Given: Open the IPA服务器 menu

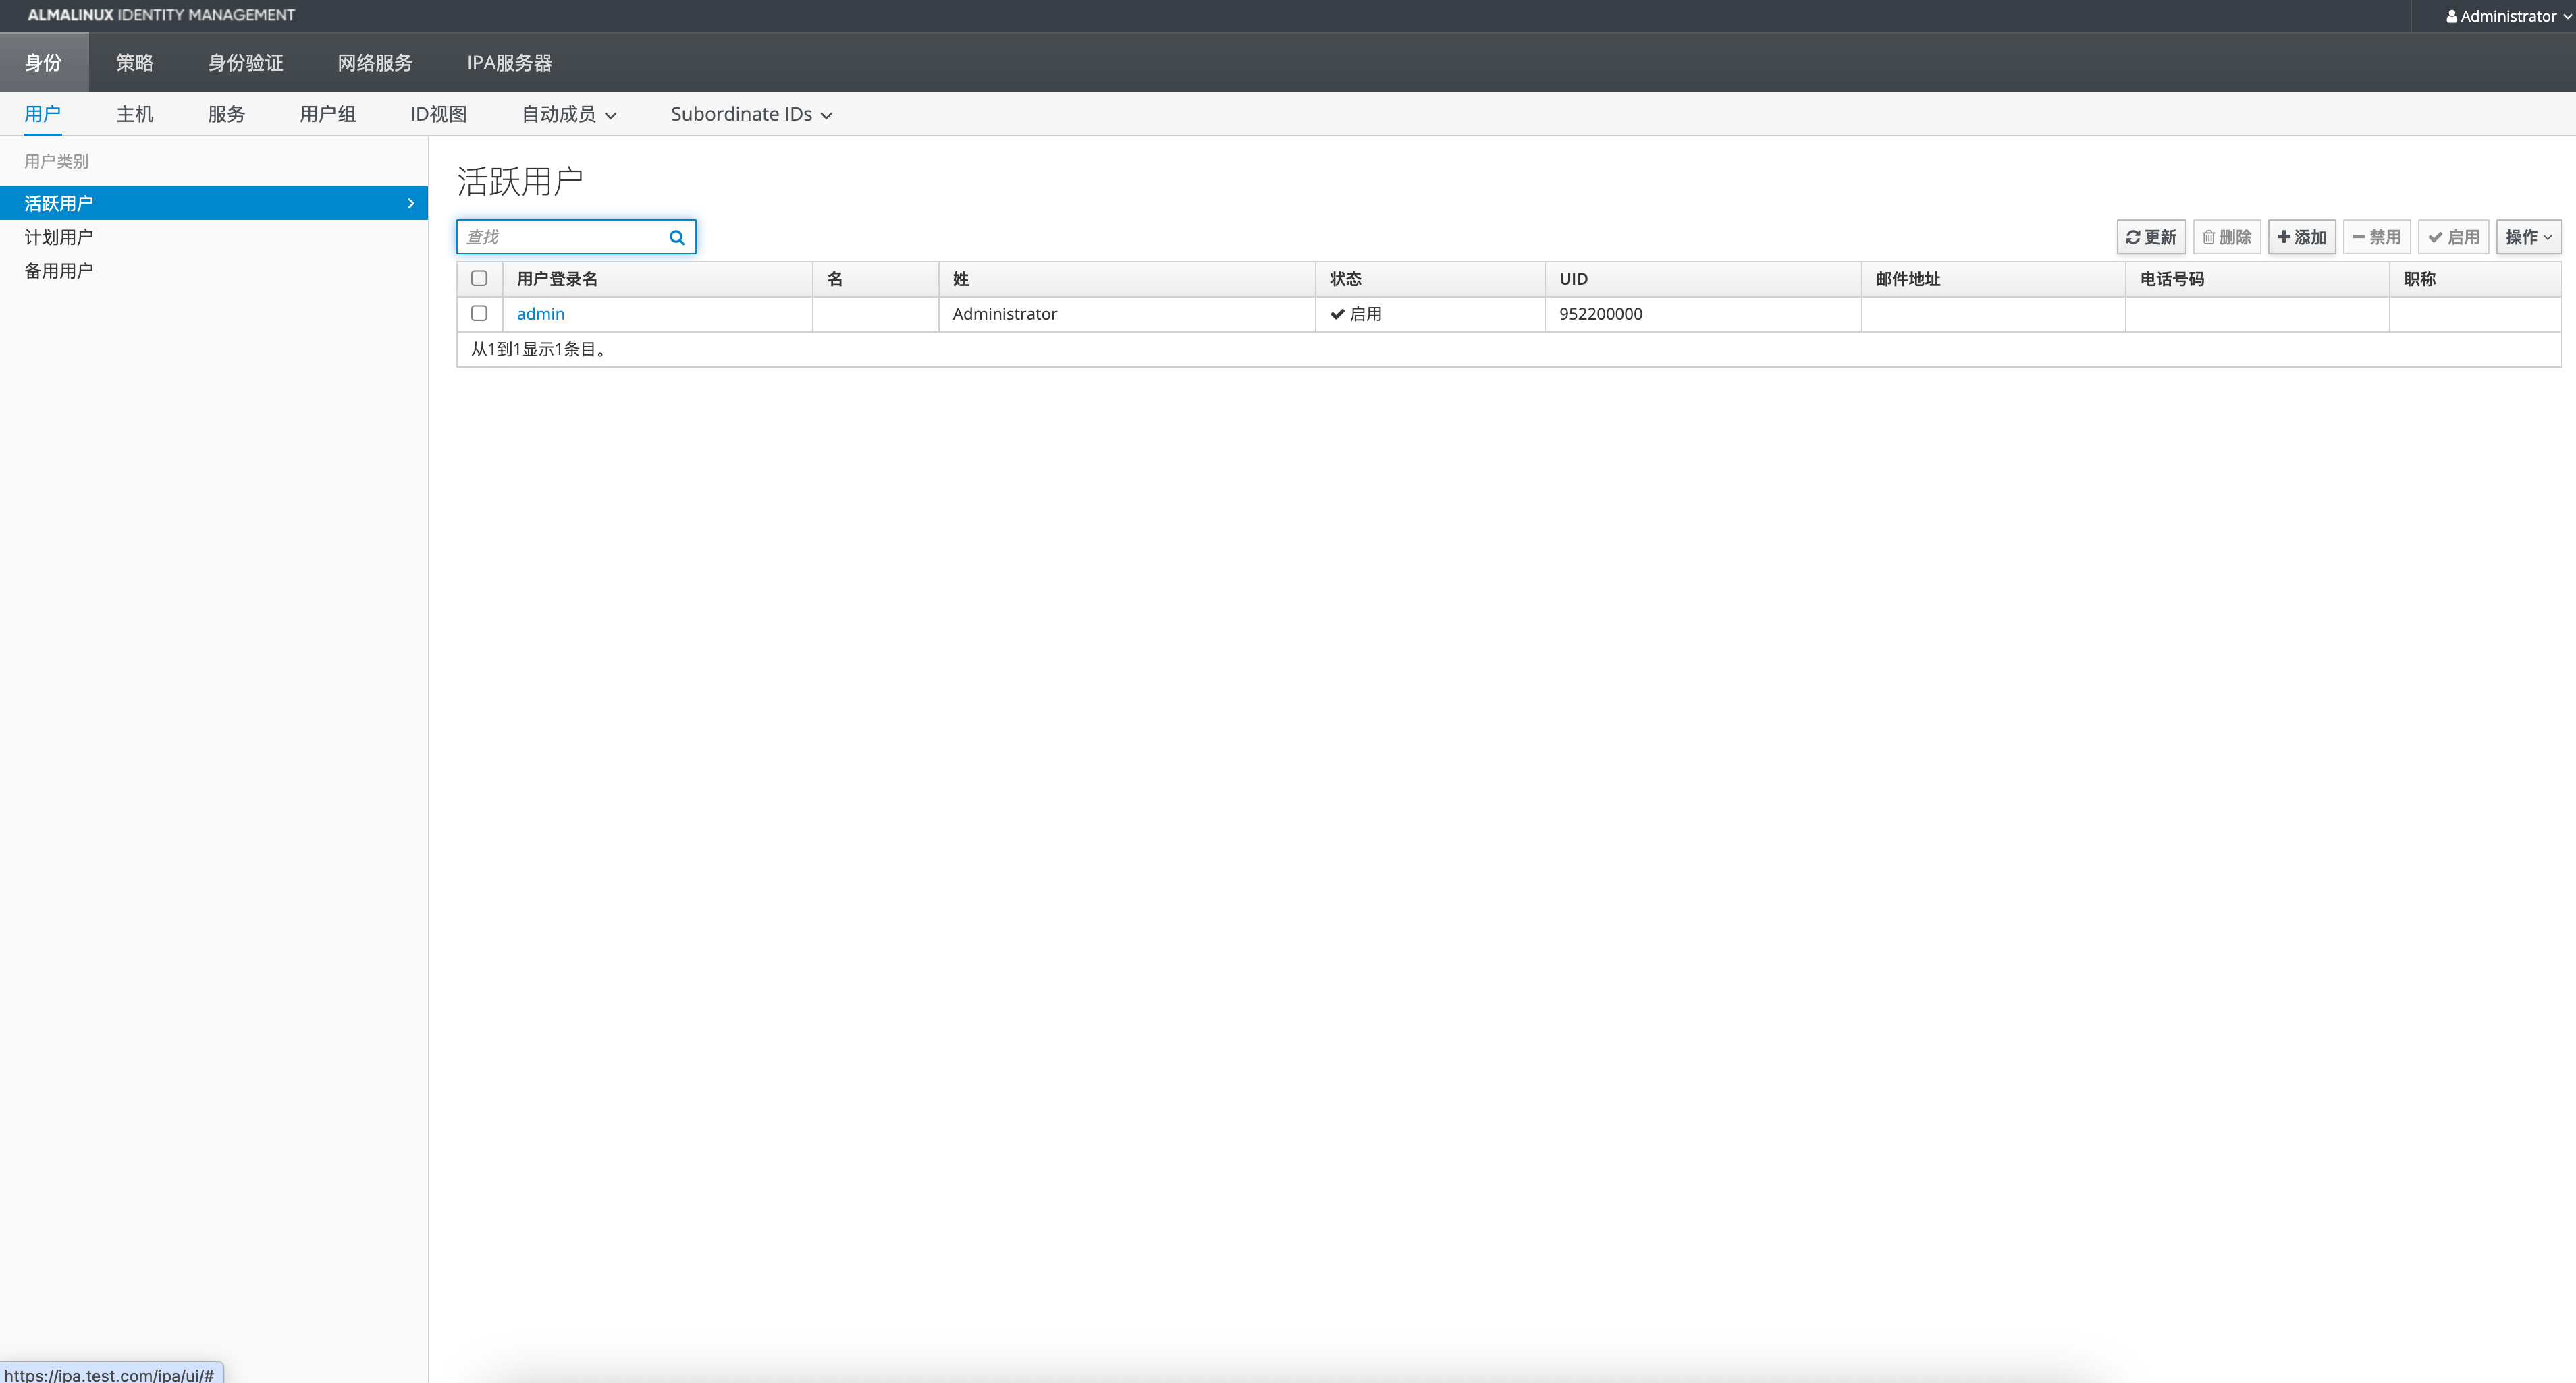Looking at the screenshot, I should 509,62.
